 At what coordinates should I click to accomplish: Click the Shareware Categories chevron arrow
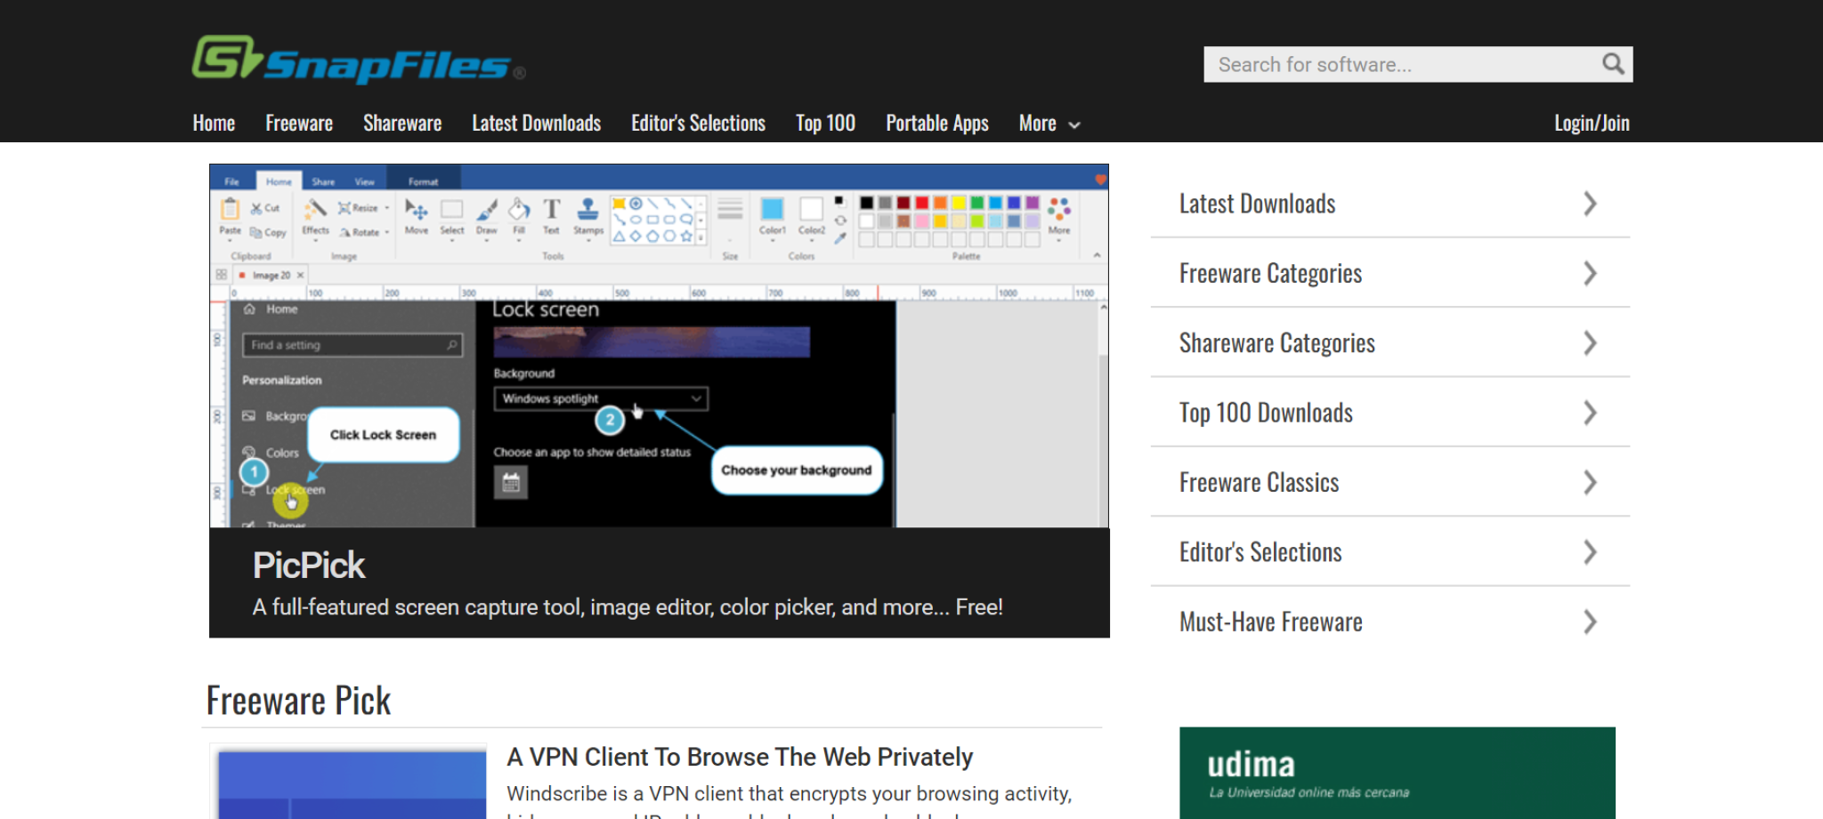pyautogui.click(x=1590, y=343)
